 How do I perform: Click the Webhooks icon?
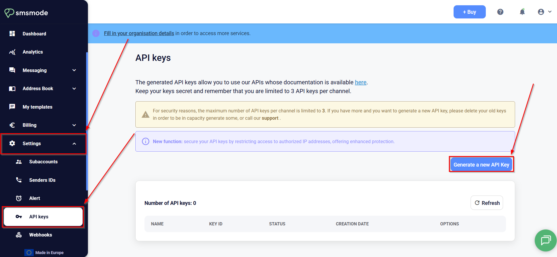click(x=19, y=235)
